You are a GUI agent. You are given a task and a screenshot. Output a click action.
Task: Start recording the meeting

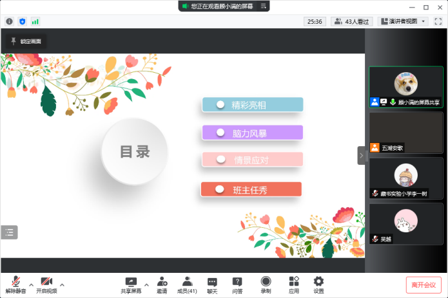(266, 285)
